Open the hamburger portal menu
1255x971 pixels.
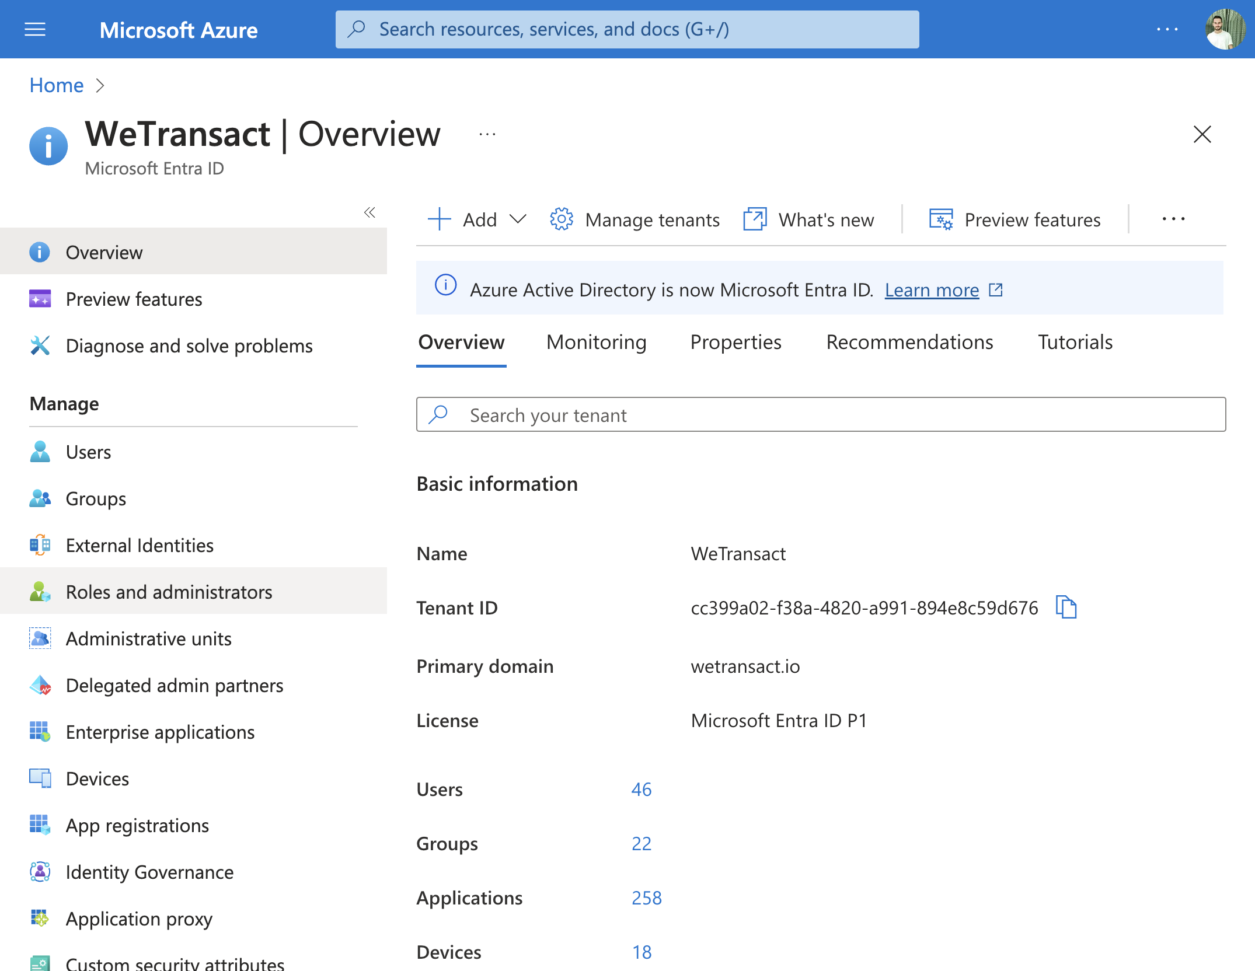[35, 29]
